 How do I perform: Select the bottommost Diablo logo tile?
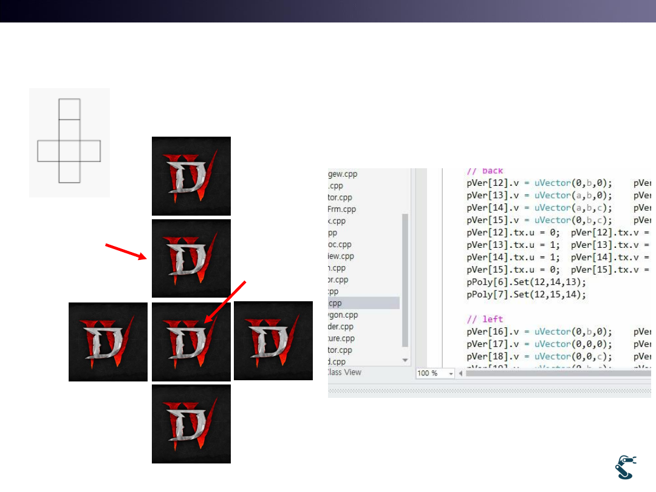coord(191,424)
